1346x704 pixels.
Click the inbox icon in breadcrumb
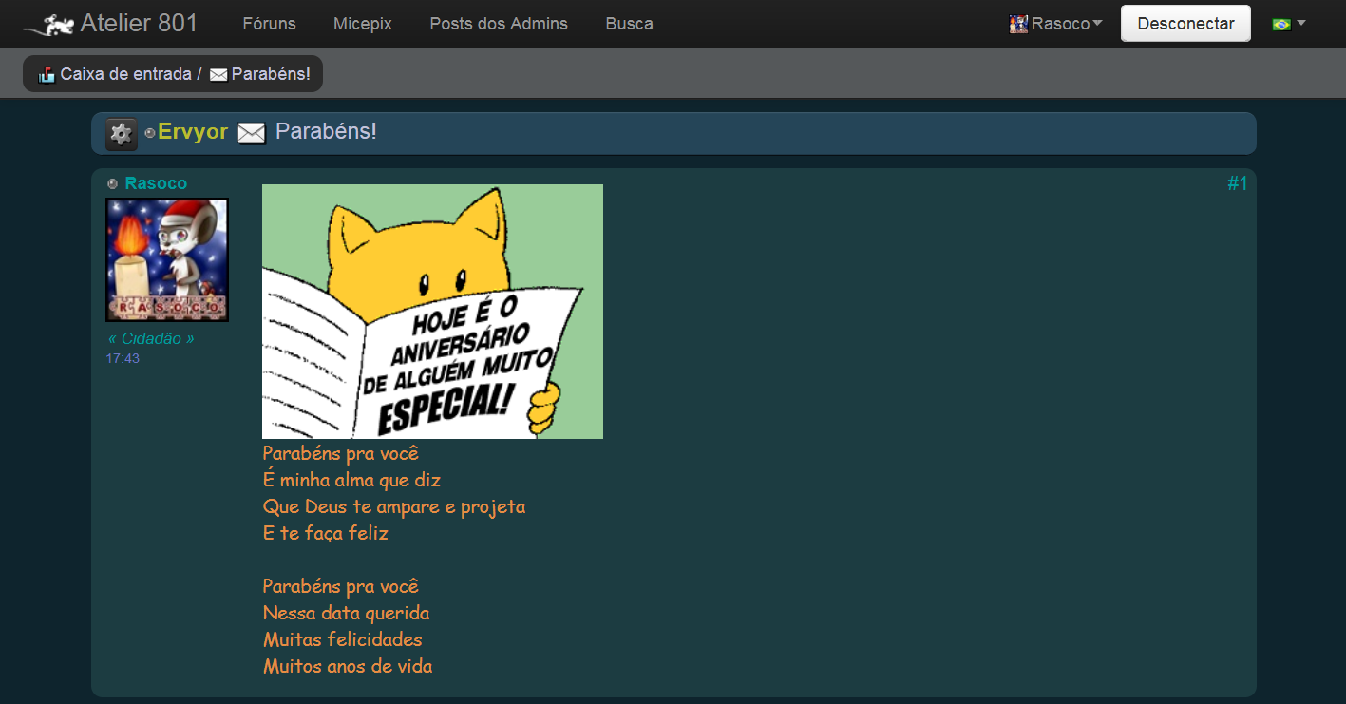(x=47, y=74)
